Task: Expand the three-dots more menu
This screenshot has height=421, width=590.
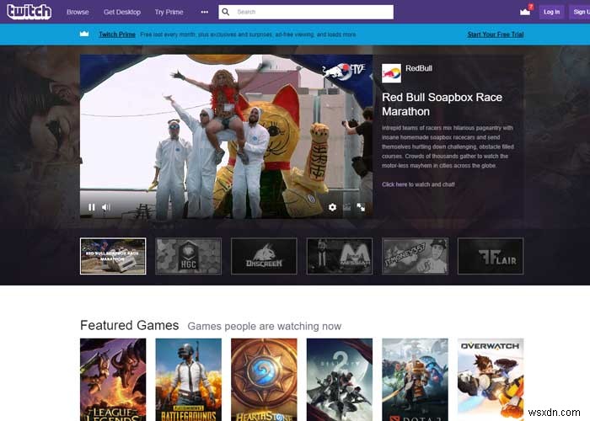Action: click(x=204, y=12)
